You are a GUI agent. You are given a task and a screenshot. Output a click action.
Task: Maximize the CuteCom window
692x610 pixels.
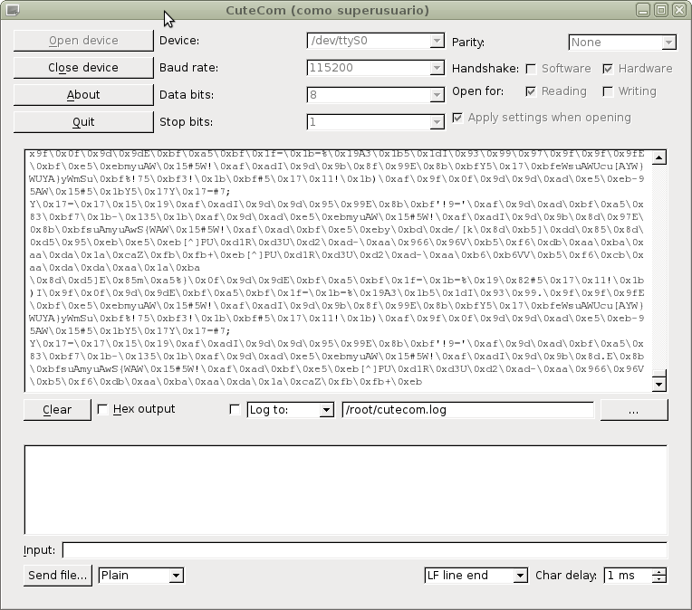pos(661,10)
